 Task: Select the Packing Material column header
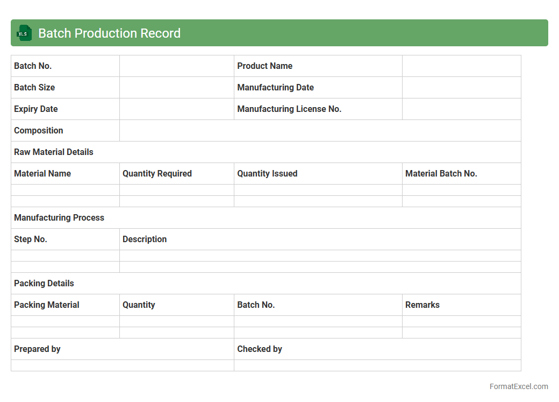pyautogui.click(x=47, y=305)
